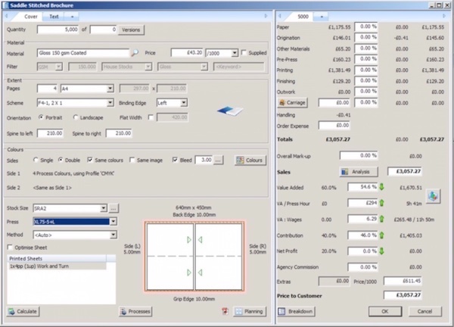Open the Binding Edge dropdown

(185, 103)
